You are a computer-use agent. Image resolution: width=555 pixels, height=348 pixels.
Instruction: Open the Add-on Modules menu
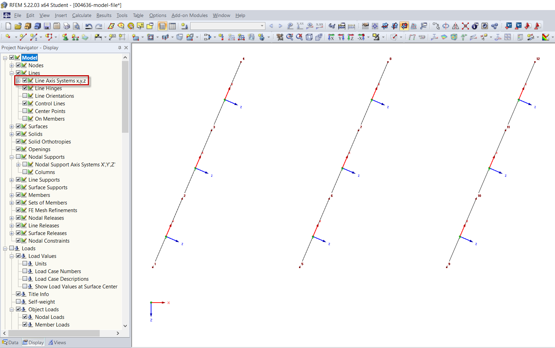(190, 15)
